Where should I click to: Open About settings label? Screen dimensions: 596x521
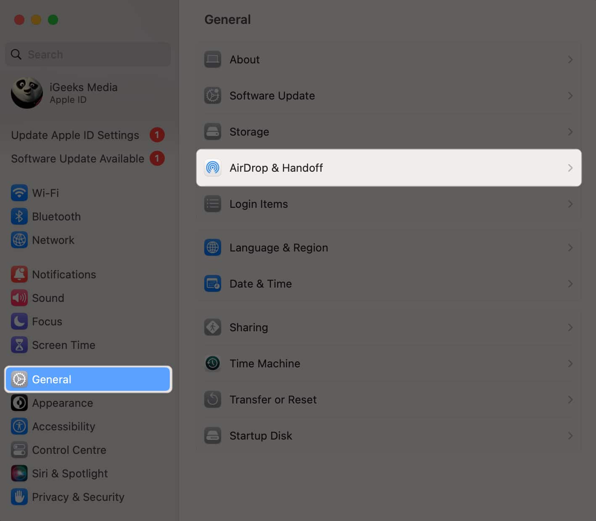click(x=245, y=60)
